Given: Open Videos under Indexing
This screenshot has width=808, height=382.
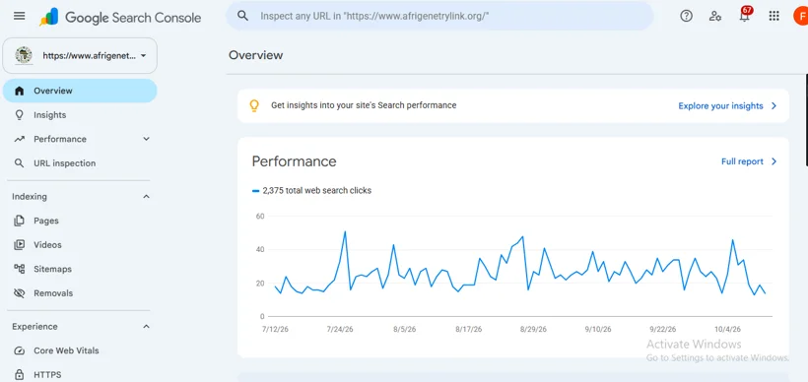Looking at the screenshot, I should (x=80, y=244).
